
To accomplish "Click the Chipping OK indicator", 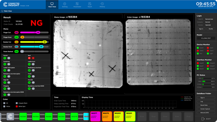I will pyautogui.click(x=5, y=88).
